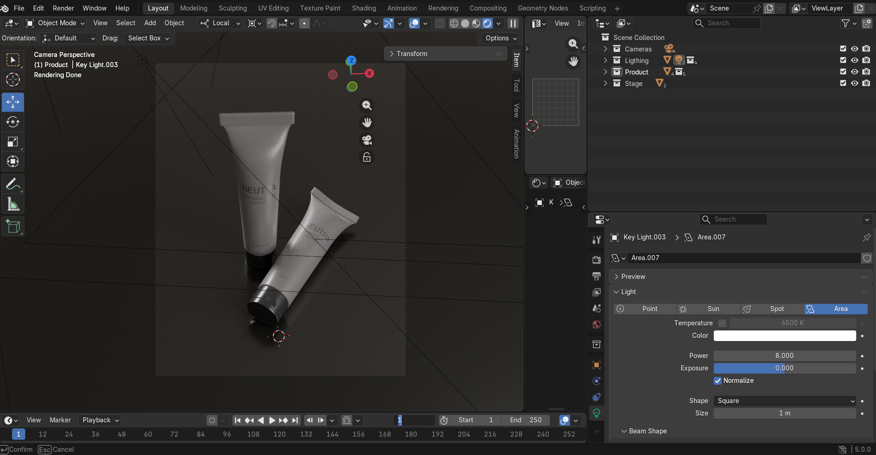Click the viewport pan hand gizmo
876x455 pixels.
[367, 123]
